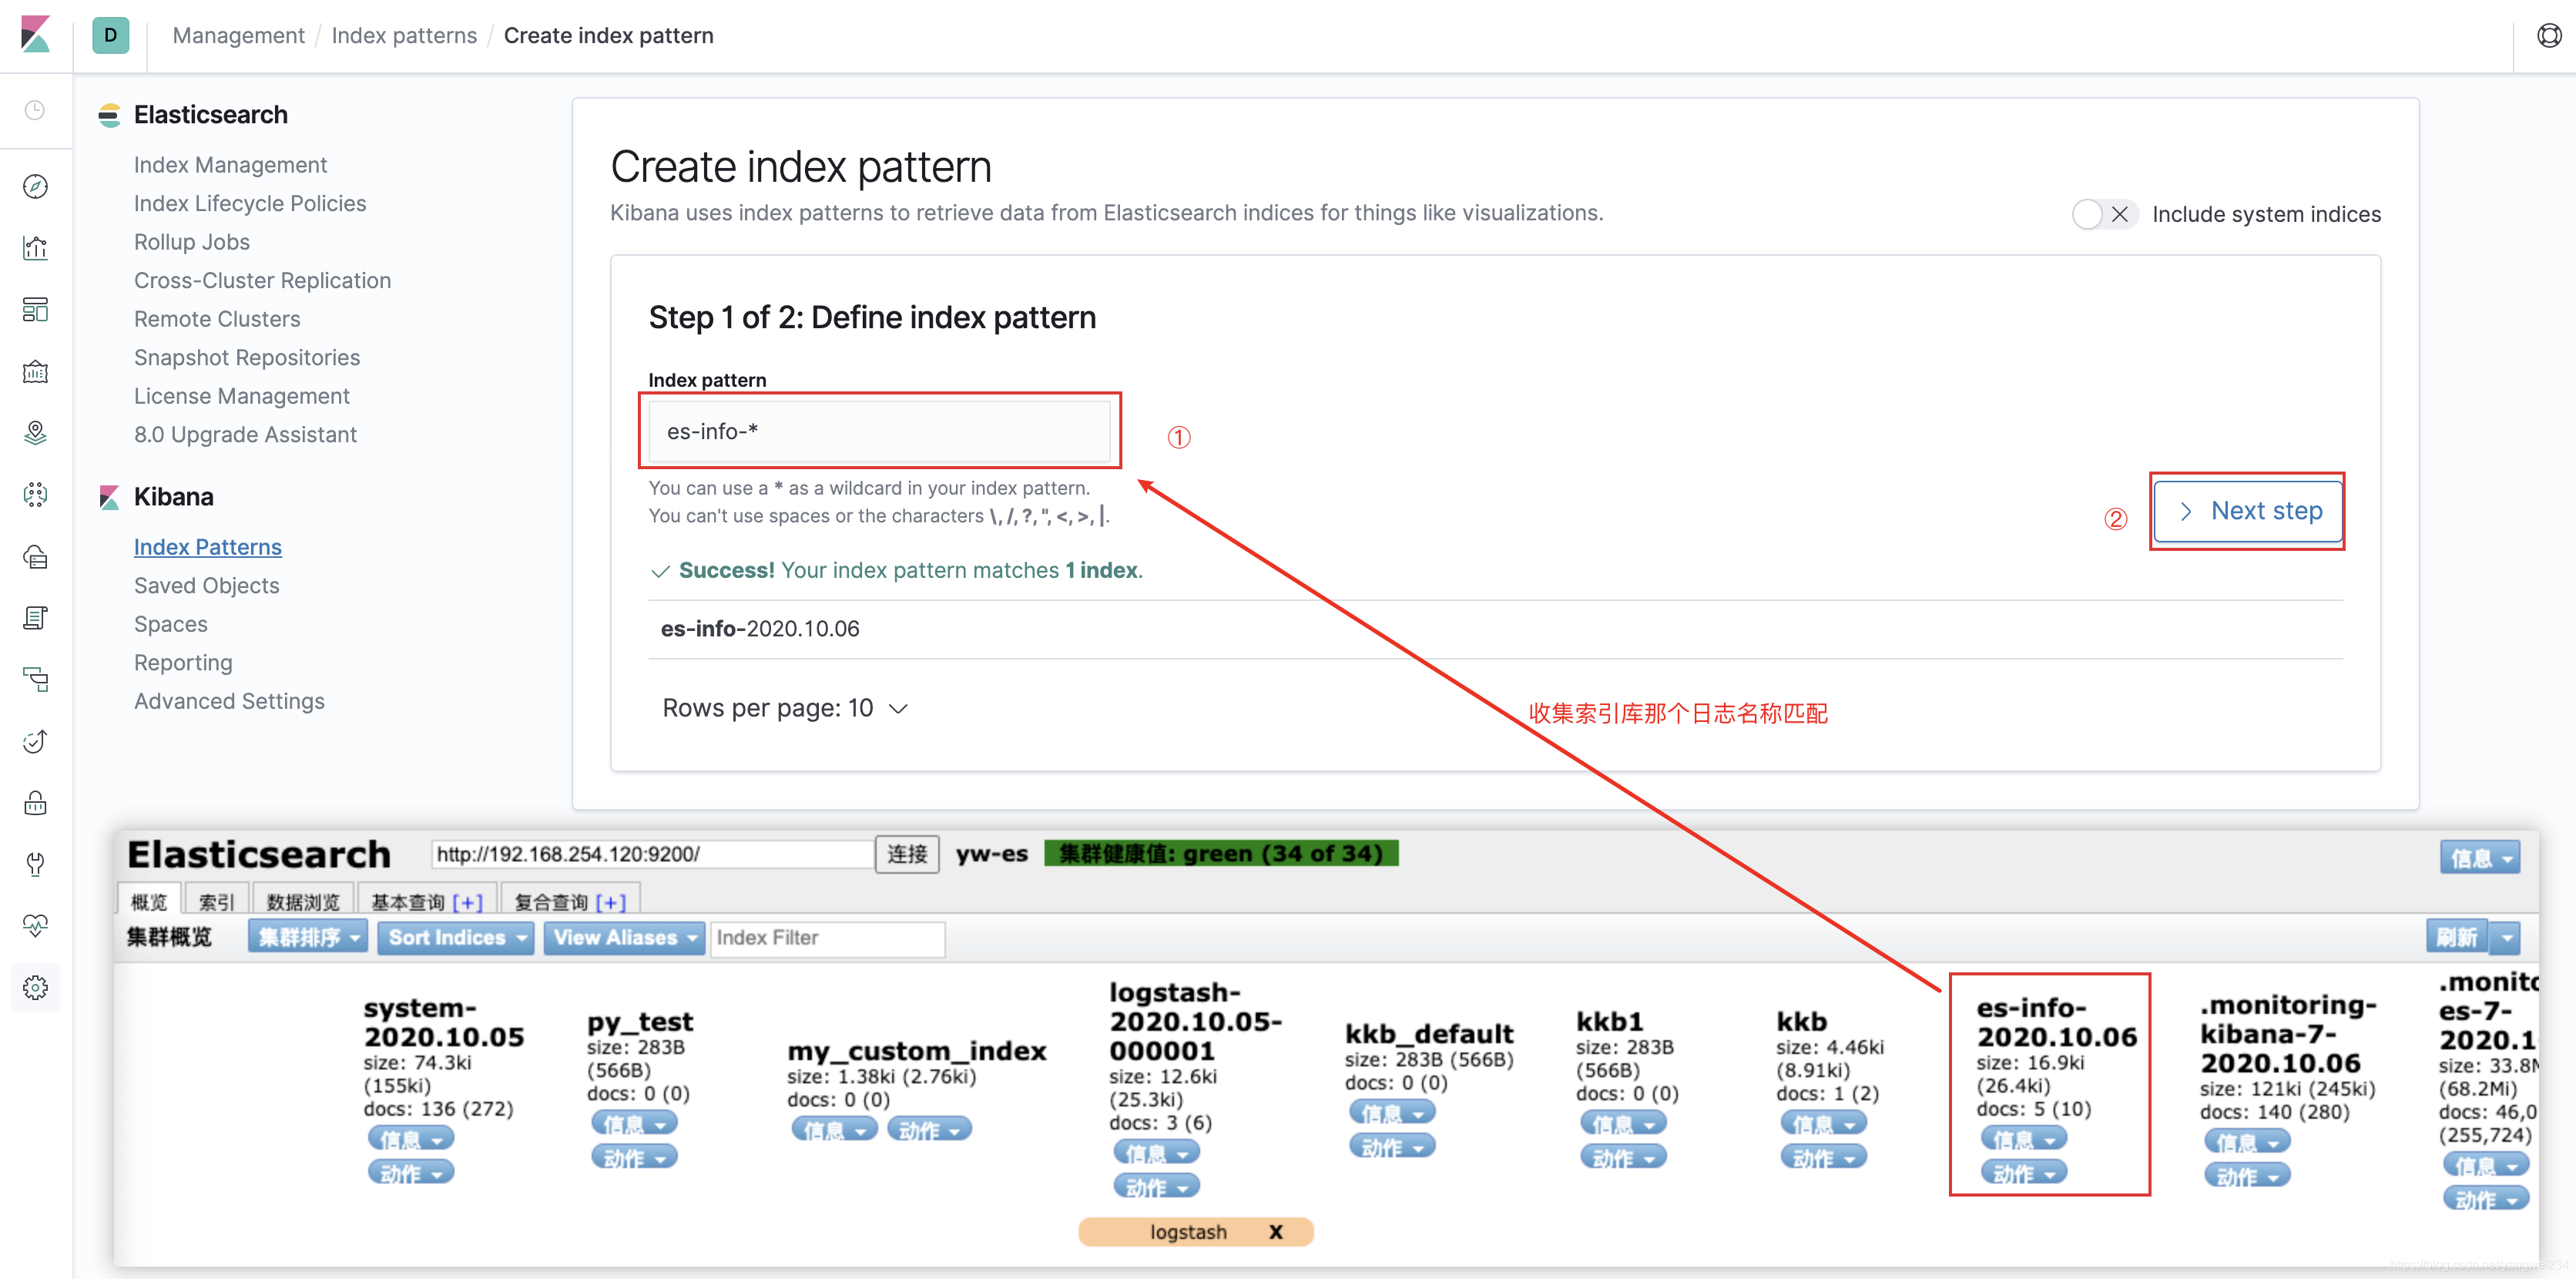Open Dashboard from the side navigation
Image resolution: width=2576 pixels, height=1279 pixels.
pos(35,310)
